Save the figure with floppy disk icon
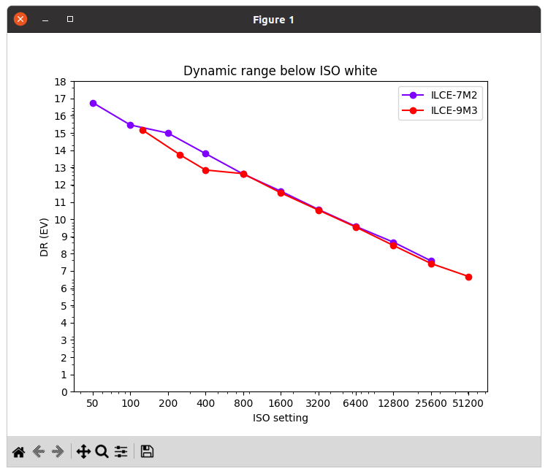 (147, 451)
